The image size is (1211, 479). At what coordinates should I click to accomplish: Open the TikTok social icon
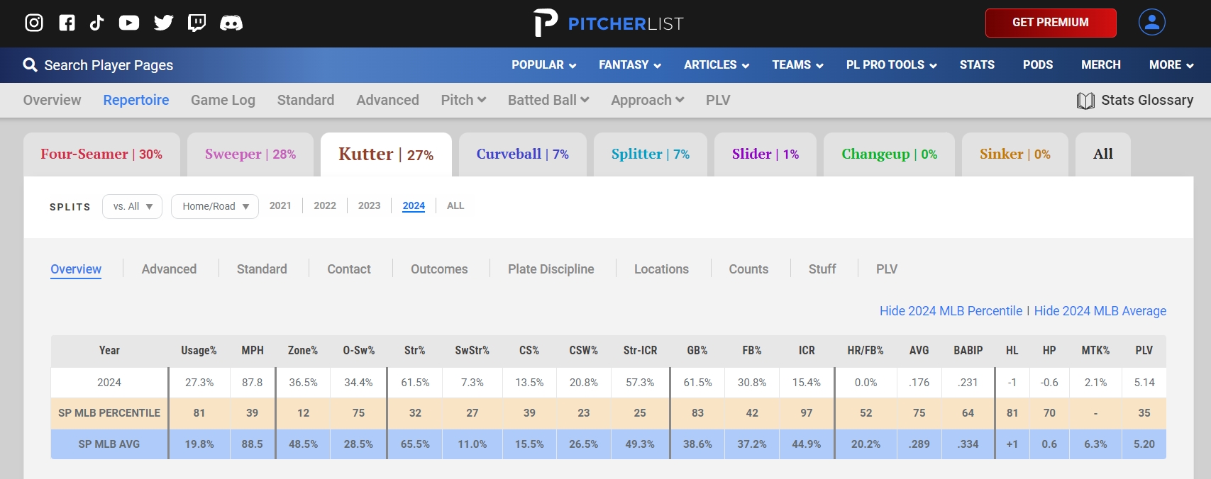coord(97,23)
